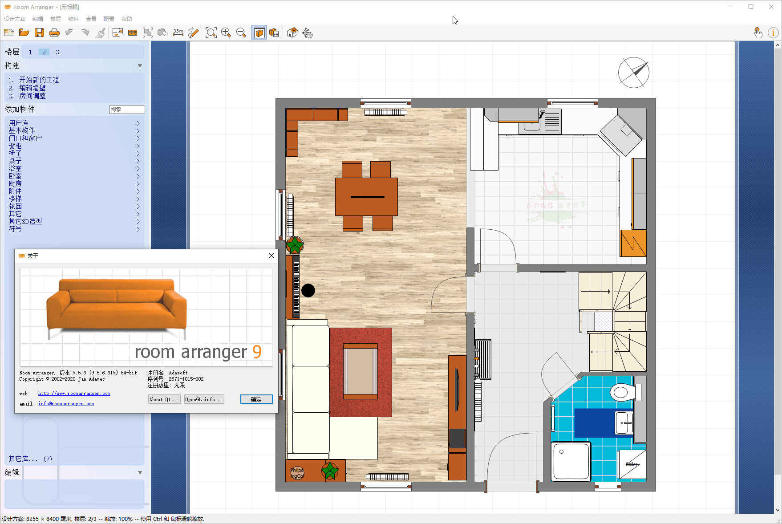Click inside the 搜索 search field
The height and width of the screenshot is (524, 782).
tap(127, 109)
